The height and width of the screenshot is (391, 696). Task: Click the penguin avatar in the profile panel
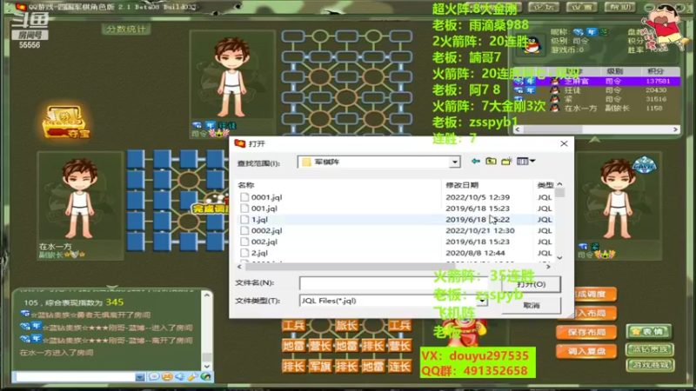[532, 44]
